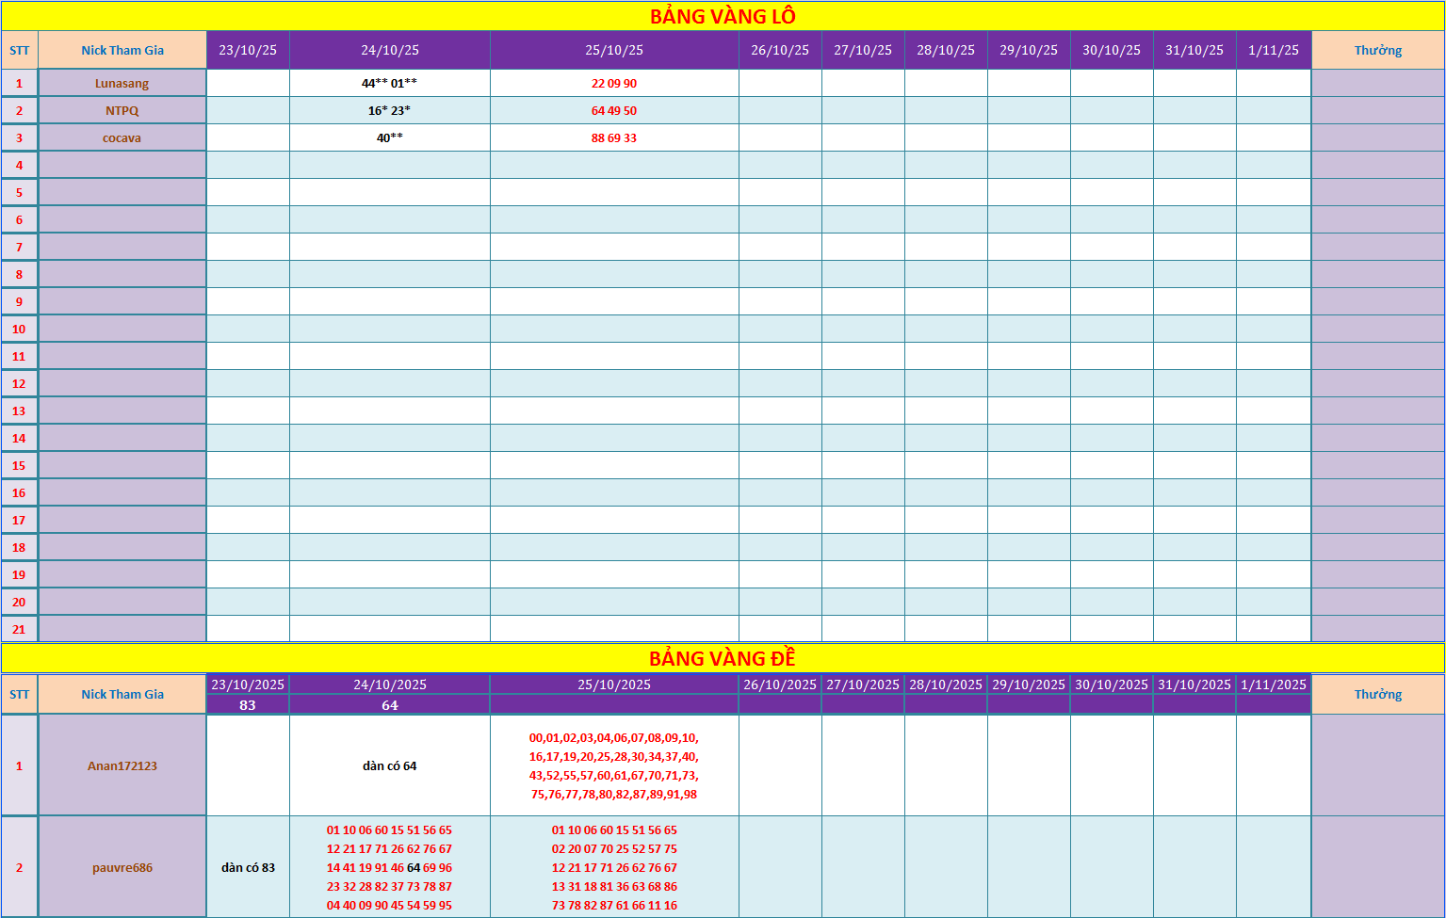Select the pauvre686 nickname cell
This screenshot has height=918, width=1446.
[x=122, y=867]
